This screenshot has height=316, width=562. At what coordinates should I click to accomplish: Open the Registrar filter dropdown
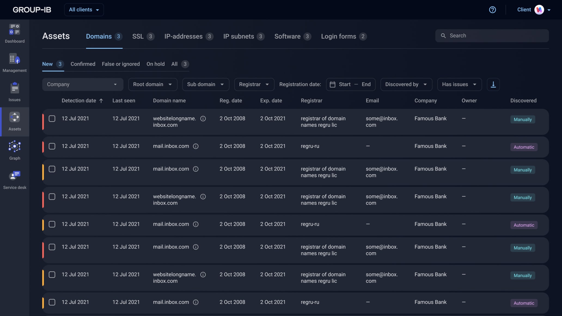pos(254,84)
